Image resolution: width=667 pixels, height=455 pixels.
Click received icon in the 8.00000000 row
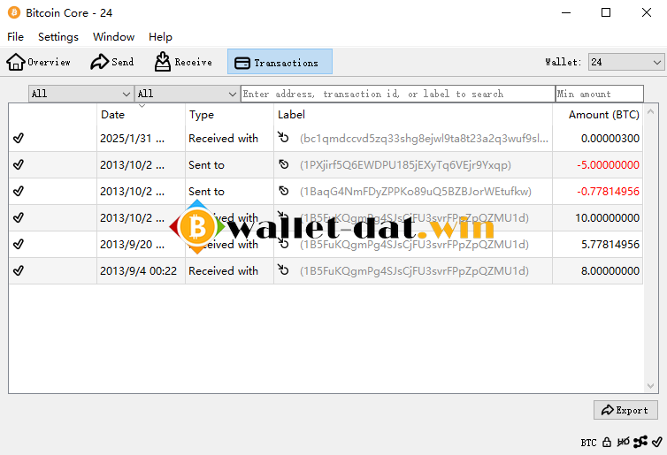283,269
